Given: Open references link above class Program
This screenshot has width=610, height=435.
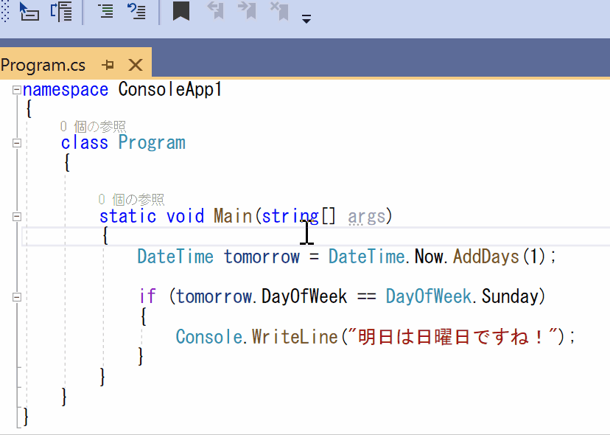Looking at the screenshot, I should pos(93,127).
